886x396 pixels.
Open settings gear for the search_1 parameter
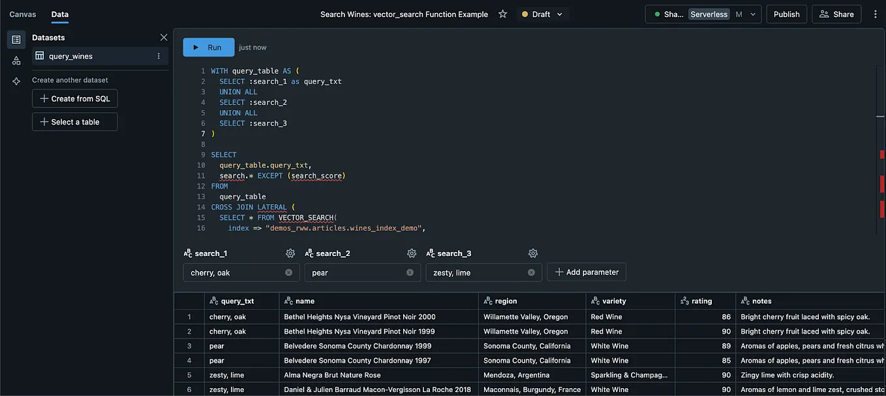[290, 253]
